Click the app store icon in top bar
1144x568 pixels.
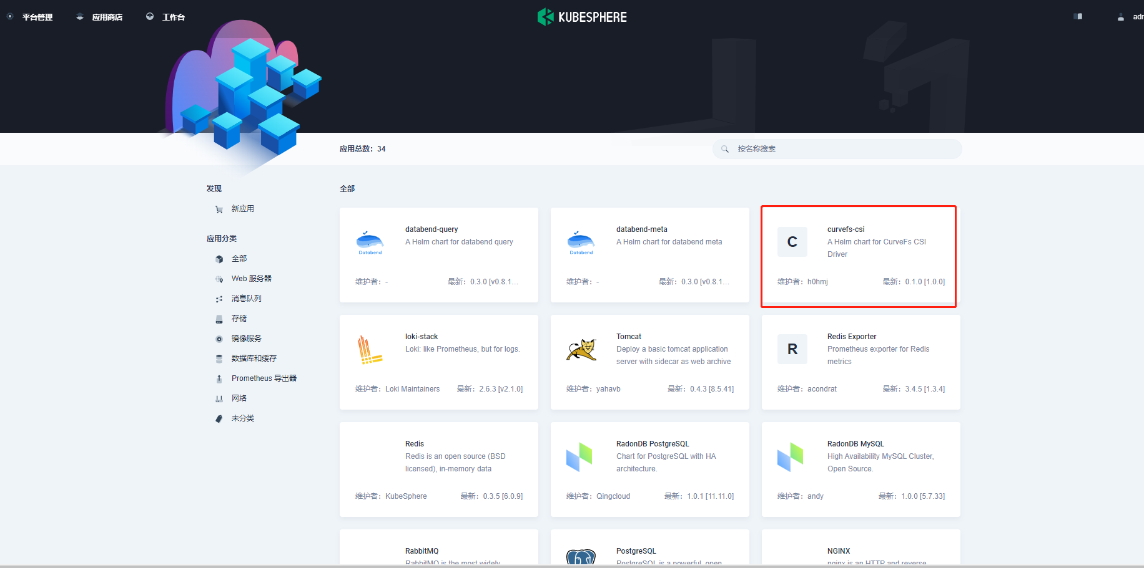coord(80,17)
